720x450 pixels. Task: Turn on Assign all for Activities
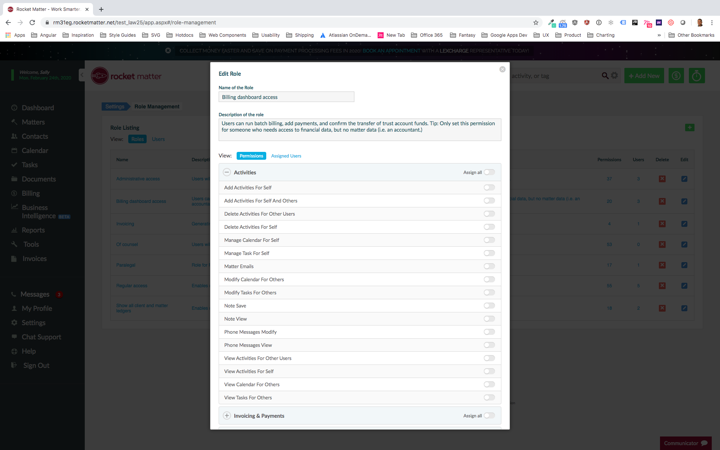point(489,172)
